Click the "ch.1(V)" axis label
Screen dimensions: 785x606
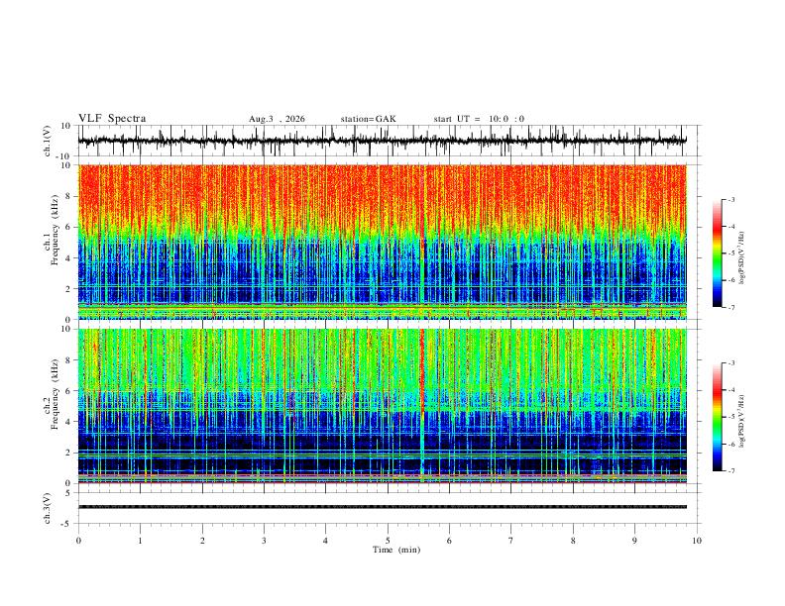[x=48, y=141]
